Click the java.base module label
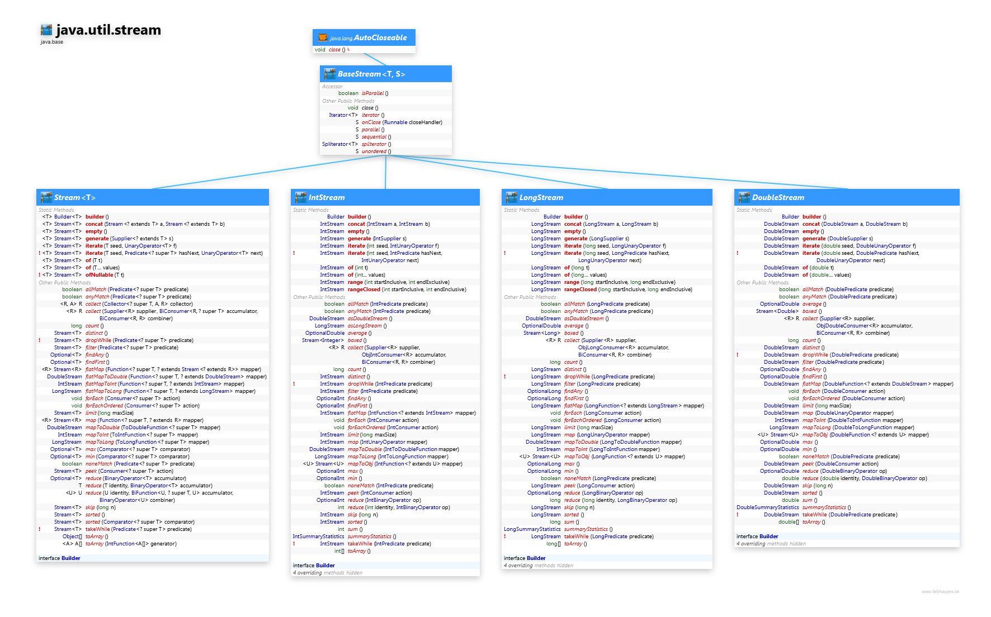This screenshot has width=991, height=617. pos(51,42)
